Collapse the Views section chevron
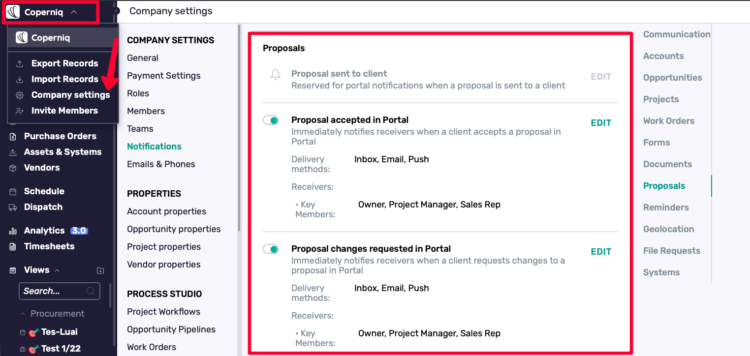Viewport: 750px width, 356px height. point(57,270)
